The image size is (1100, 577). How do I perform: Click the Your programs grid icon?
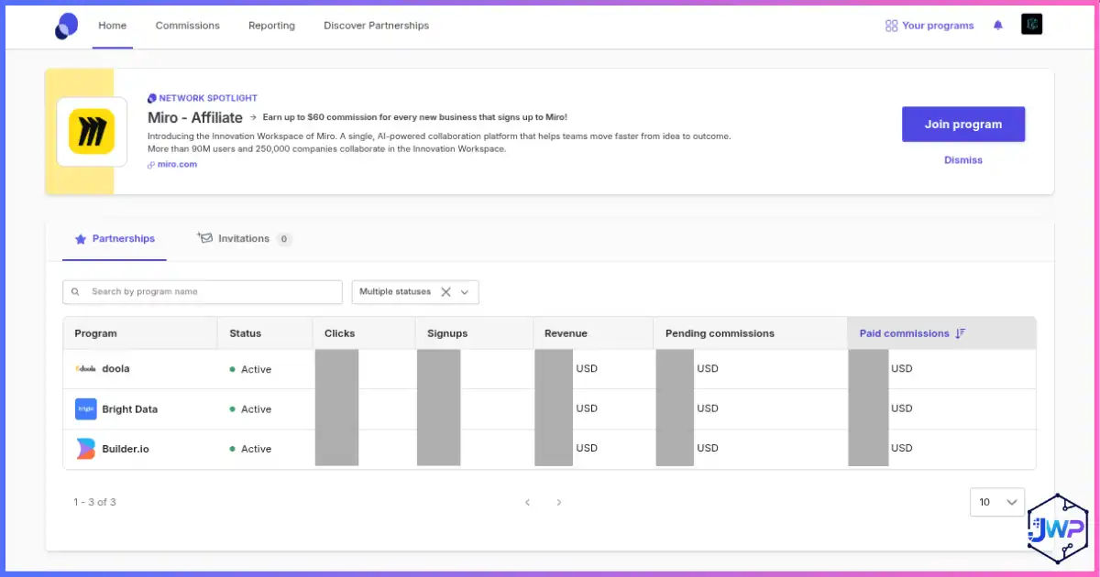[x=891, y=26]
